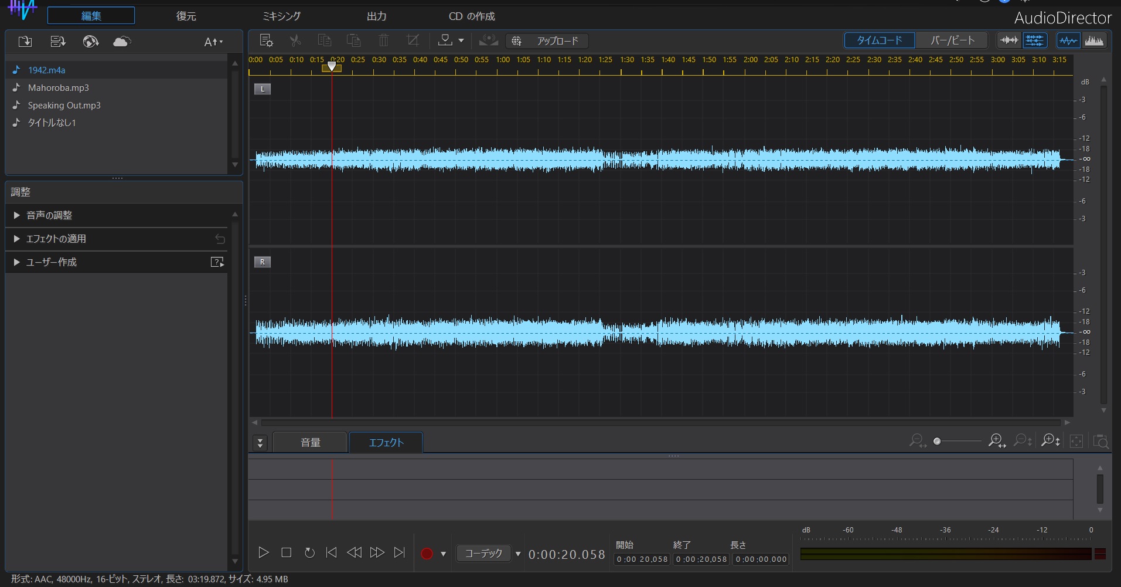Click the zoom in horizontally icon

[x=996, y=440]
